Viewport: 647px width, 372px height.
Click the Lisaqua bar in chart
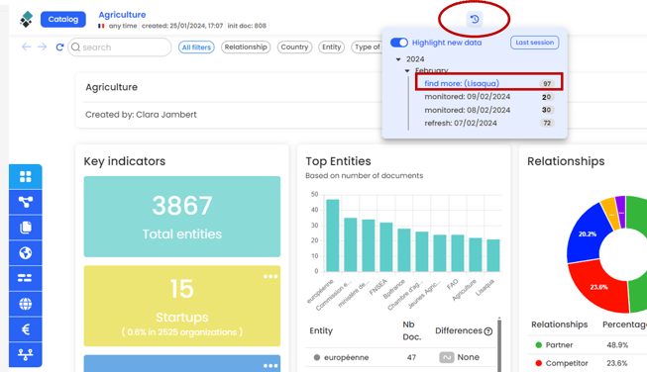click(493, 255)
